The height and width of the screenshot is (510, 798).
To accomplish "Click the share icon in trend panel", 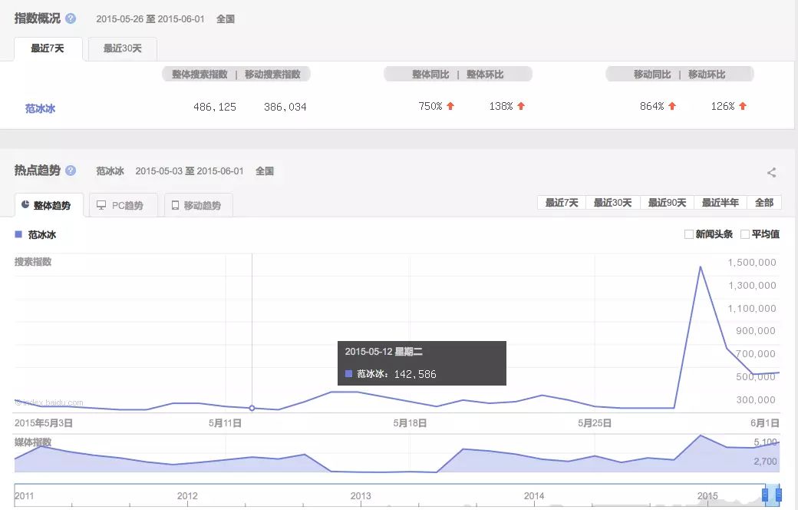I will point(772,173).
